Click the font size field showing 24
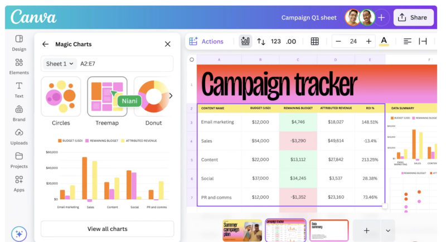 point(353,41)
